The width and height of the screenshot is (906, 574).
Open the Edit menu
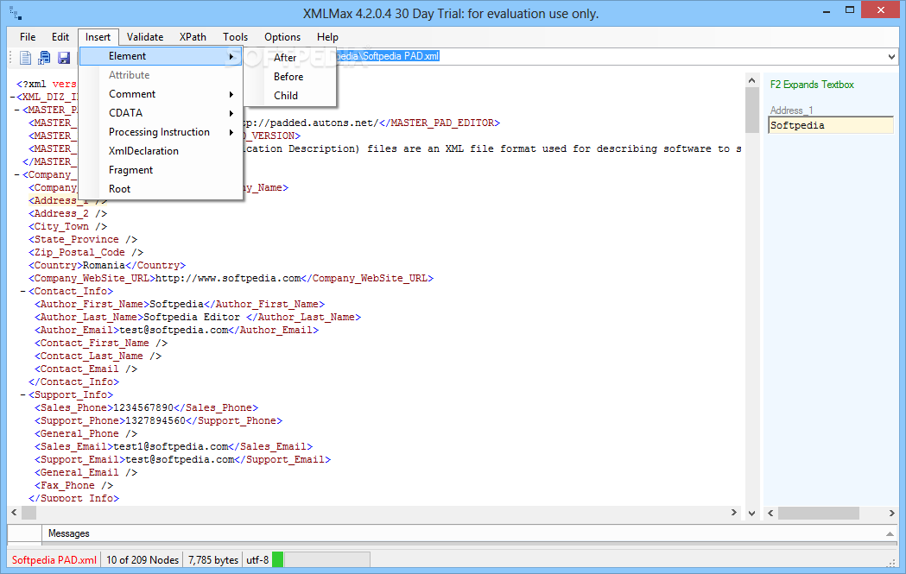tap(60, 37)
